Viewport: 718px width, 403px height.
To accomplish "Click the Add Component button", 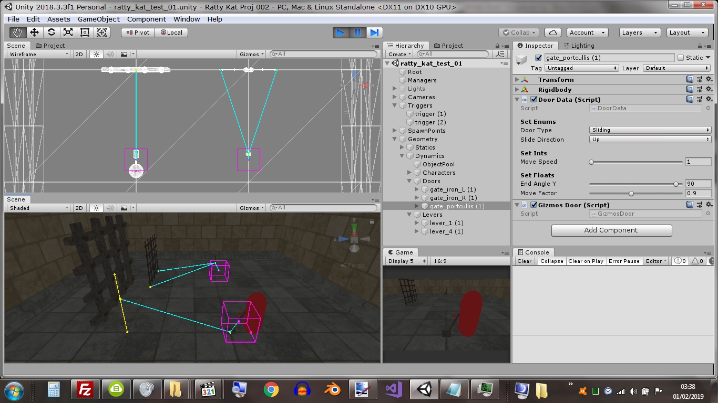I will tap(612, 230).
